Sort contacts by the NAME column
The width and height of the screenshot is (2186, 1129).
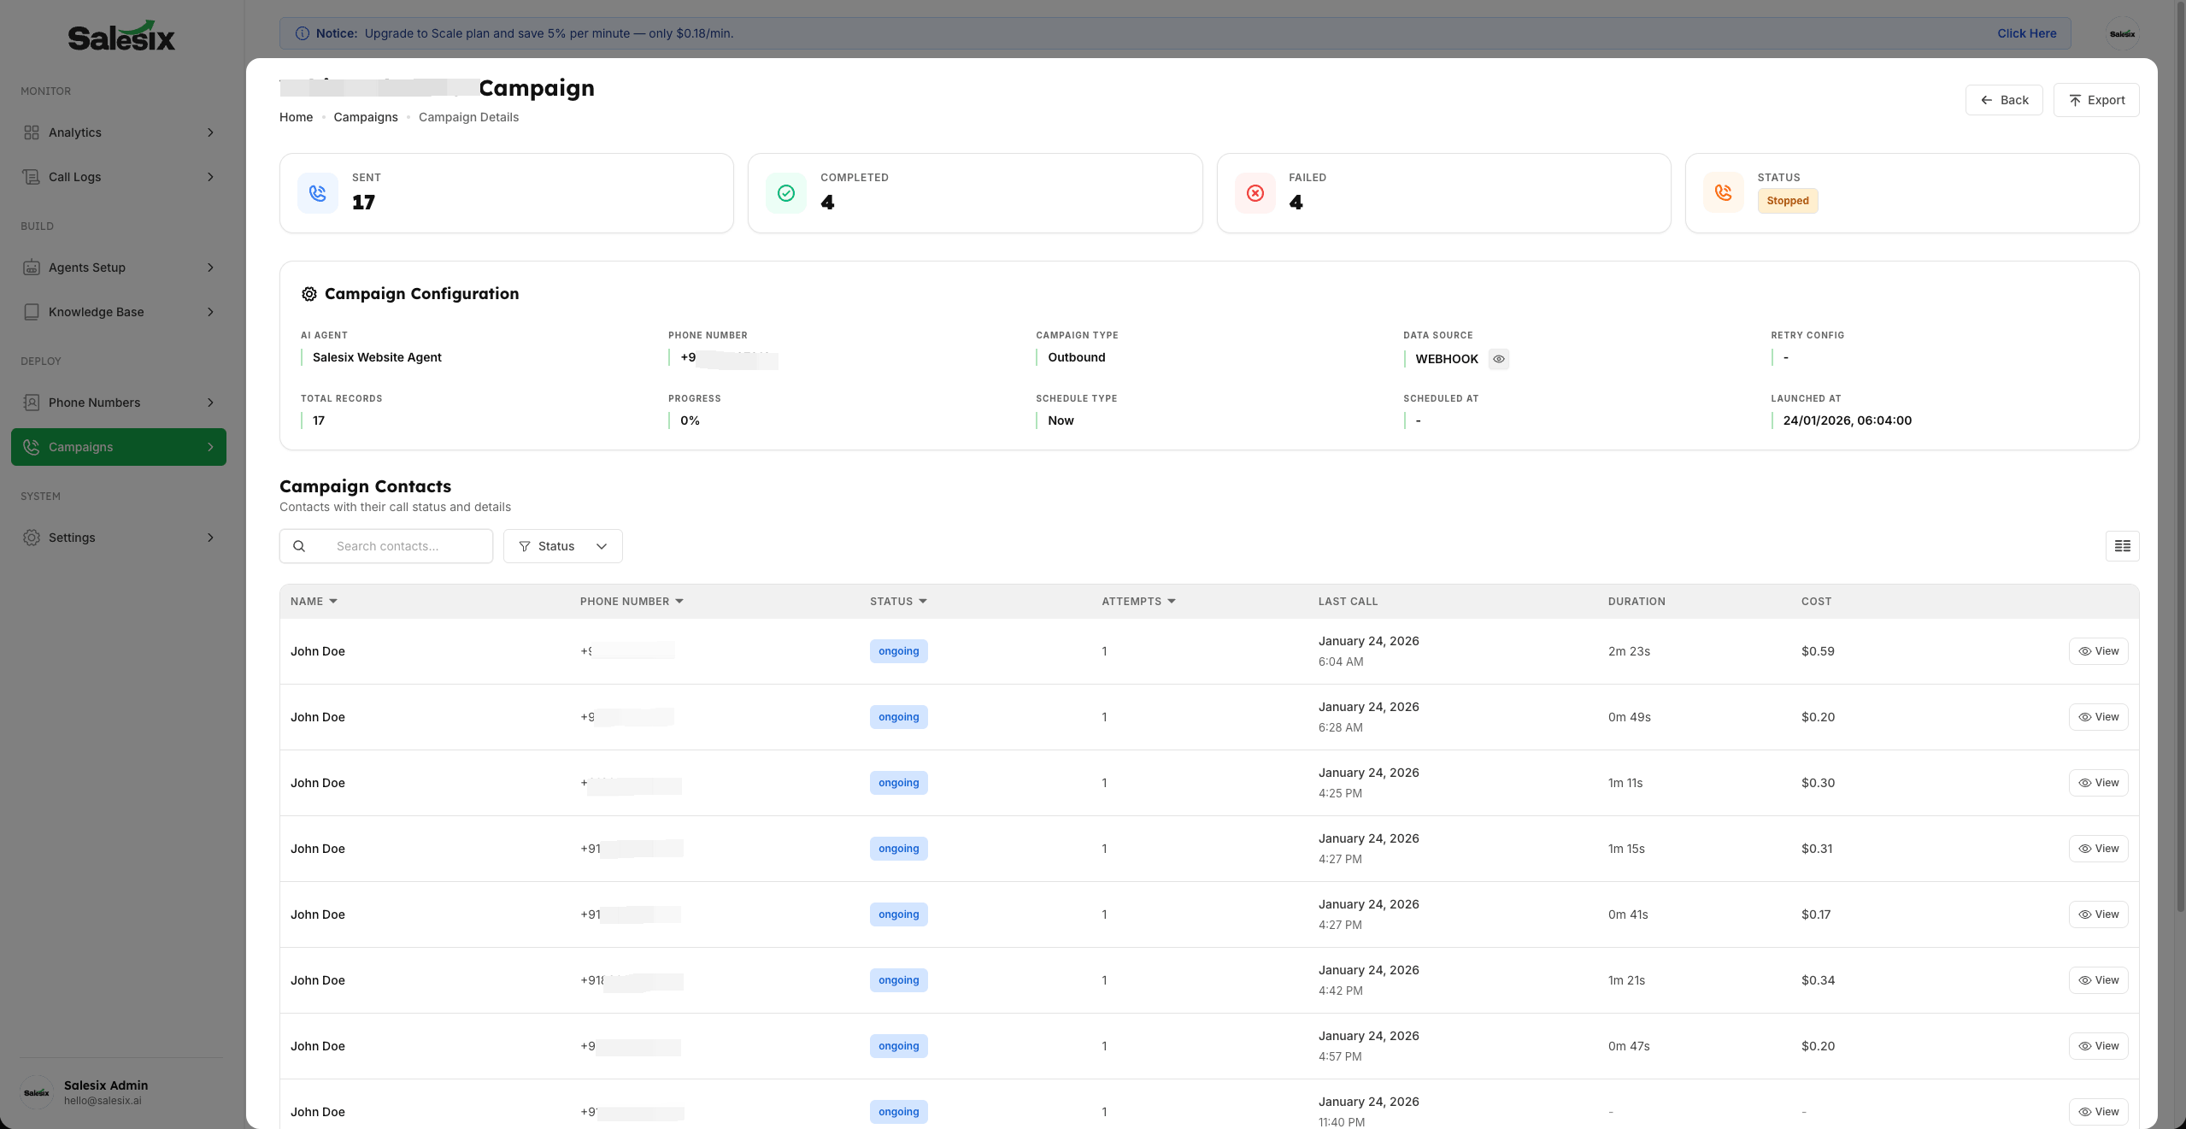coord(313,601)
